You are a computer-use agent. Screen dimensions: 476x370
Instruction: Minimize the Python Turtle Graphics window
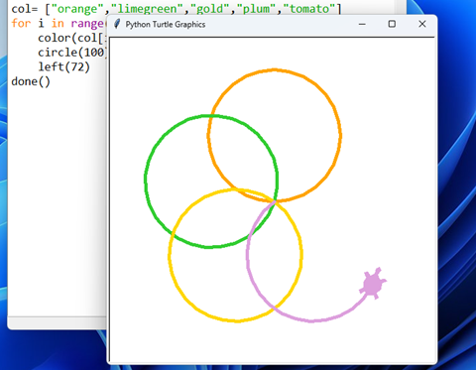click(x=362, y=24)
